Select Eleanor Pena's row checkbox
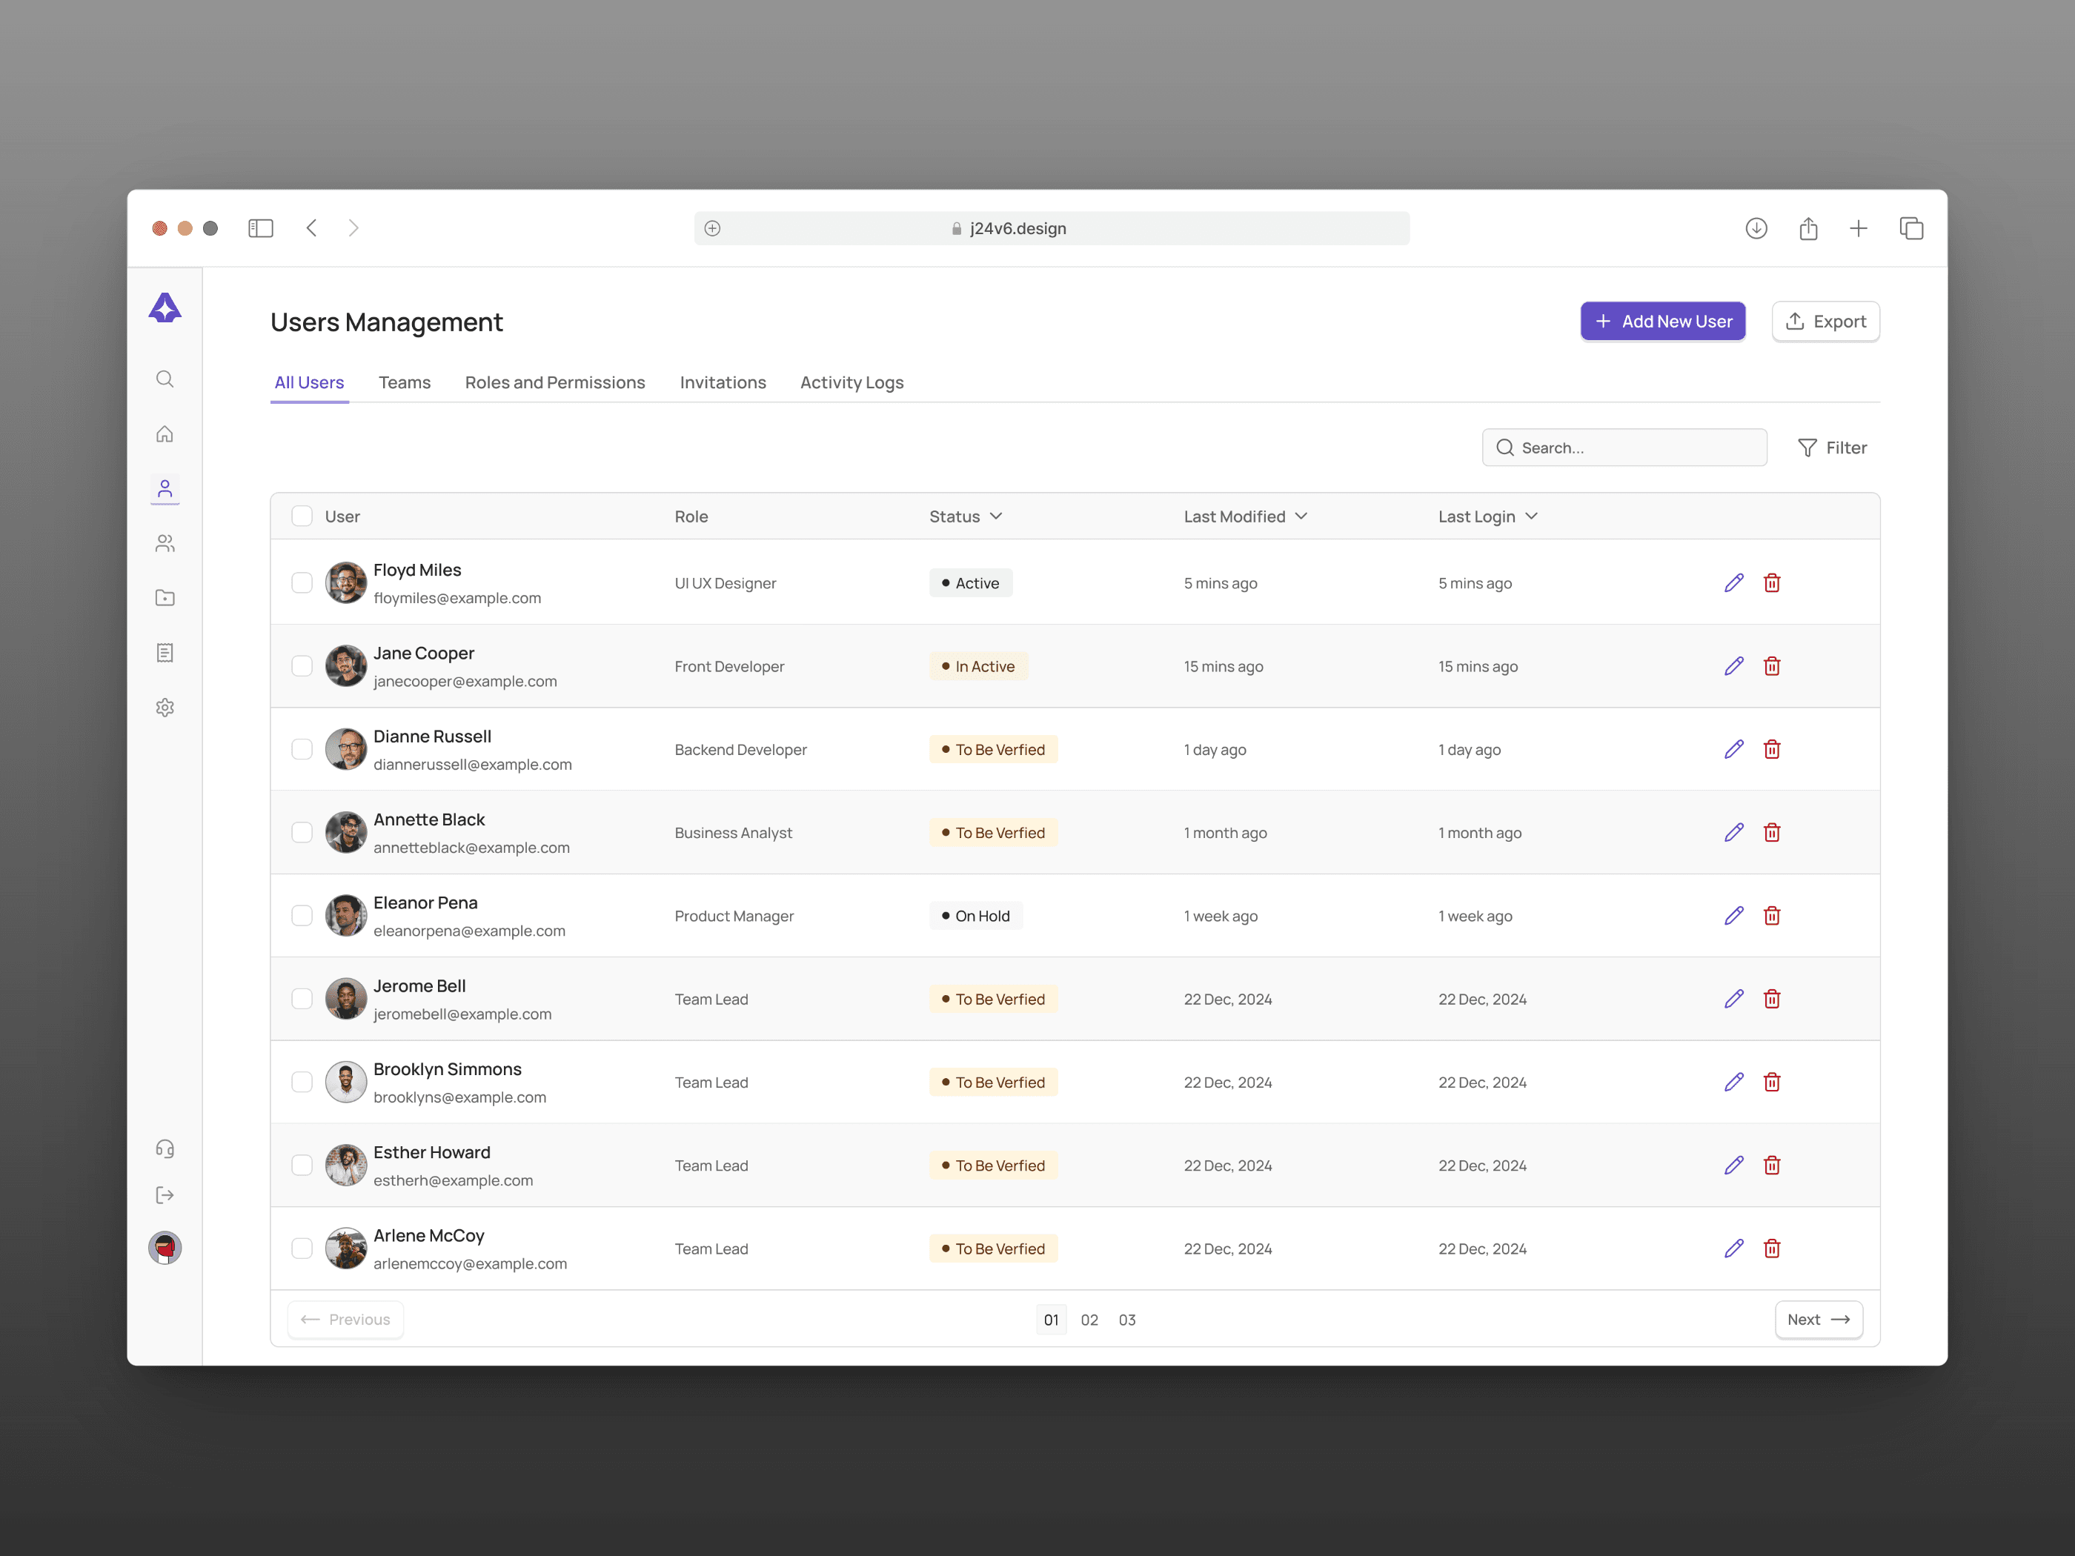Screen dimensions: 2075x1556 click(301, 915)
